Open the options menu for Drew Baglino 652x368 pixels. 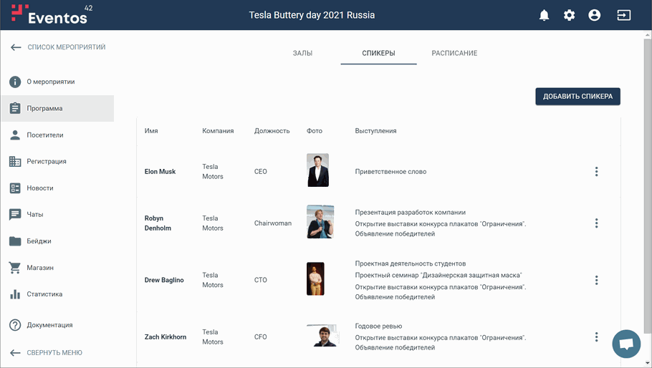[596, 281]
